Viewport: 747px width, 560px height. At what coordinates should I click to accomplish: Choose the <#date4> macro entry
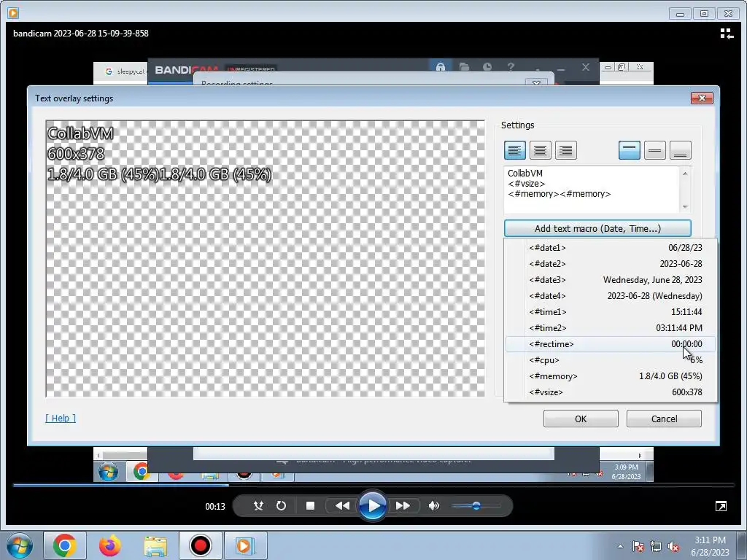pyautogui.click(x=611, y=296)
